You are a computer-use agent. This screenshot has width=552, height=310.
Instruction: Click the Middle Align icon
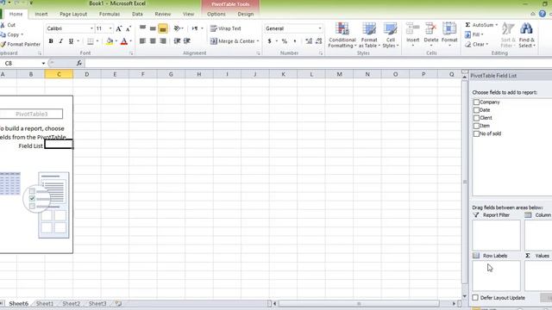pyautogui.click(x=153, y=28)
